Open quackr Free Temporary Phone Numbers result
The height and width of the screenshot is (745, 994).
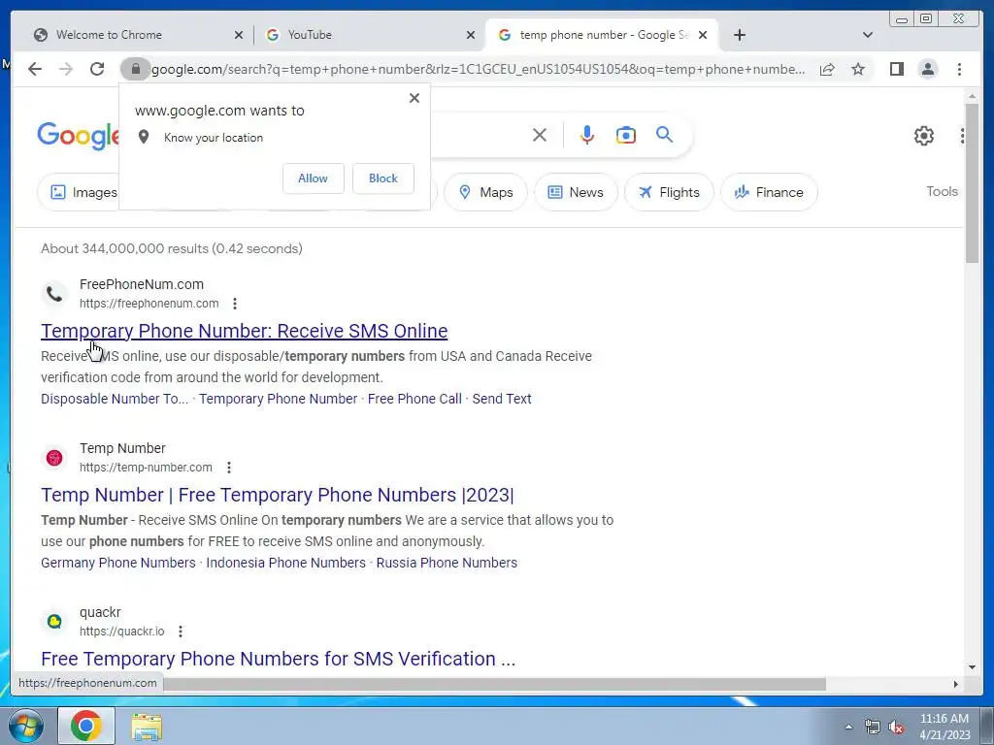[279, 659]
